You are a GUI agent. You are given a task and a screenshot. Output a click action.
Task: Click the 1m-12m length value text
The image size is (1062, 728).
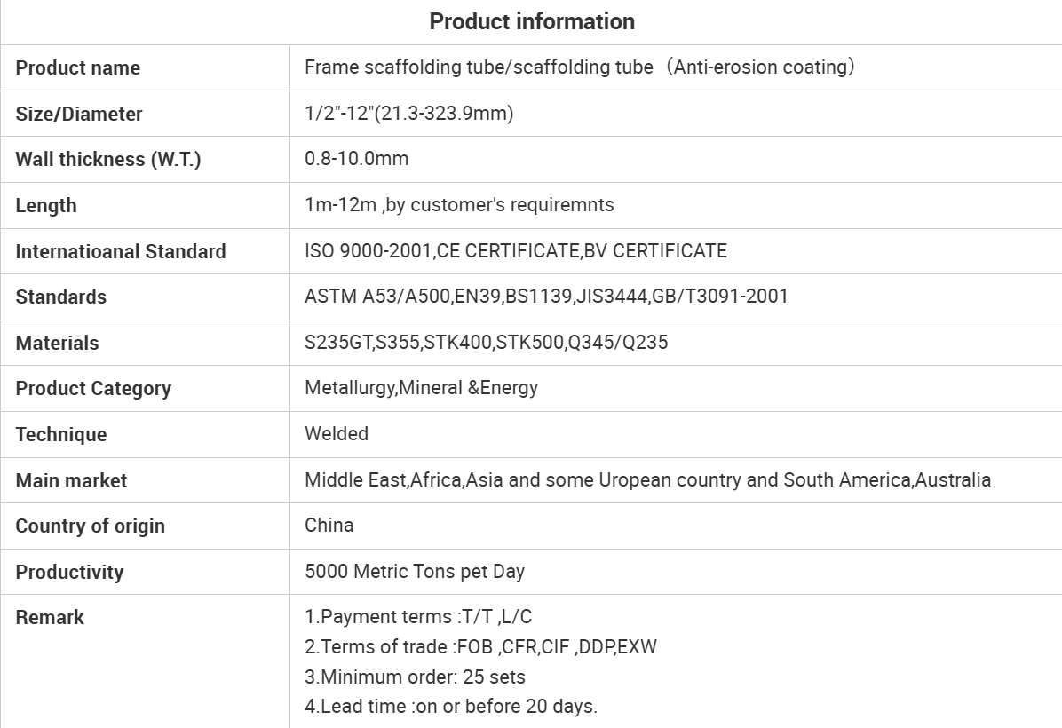tap(459, 205)
